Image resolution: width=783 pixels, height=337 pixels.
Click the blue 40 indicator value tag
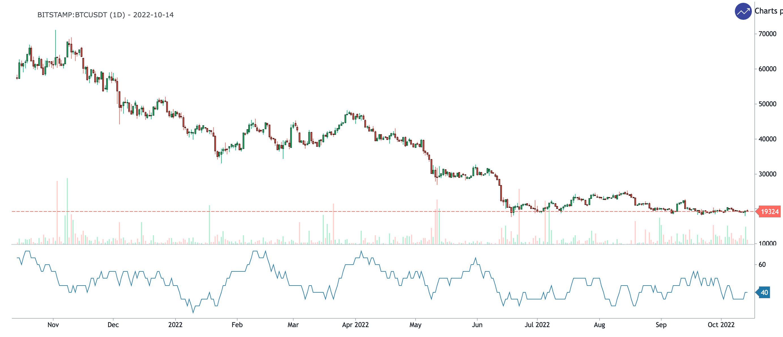(x=764, y=292)
